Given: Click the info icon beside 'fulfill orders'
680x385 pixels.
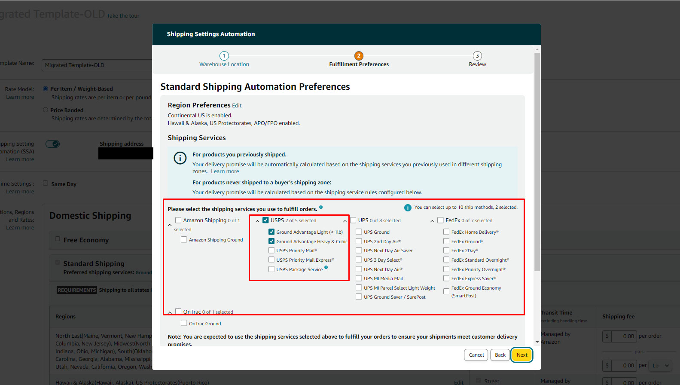Looking at the screenshot, I should click(x=321, y=207).
